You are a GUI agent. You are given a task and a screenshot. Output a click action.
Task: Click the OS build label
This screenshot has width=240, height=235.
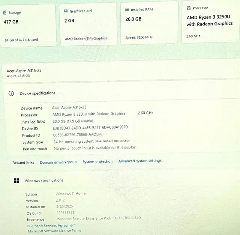click(33, 213)
